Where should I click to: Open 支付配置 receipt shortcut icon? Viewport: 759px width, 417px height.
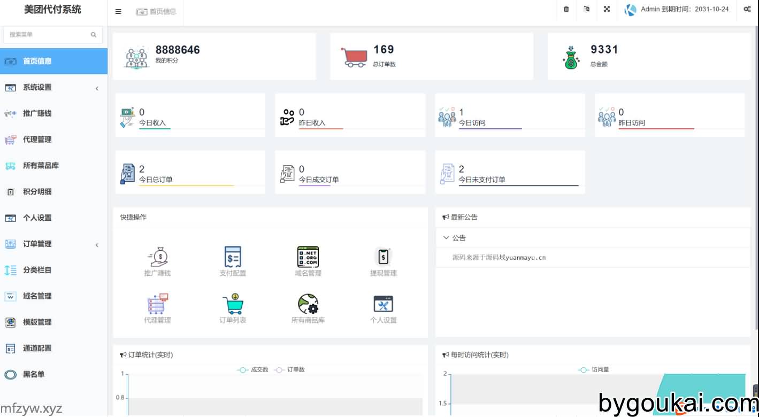233,257
